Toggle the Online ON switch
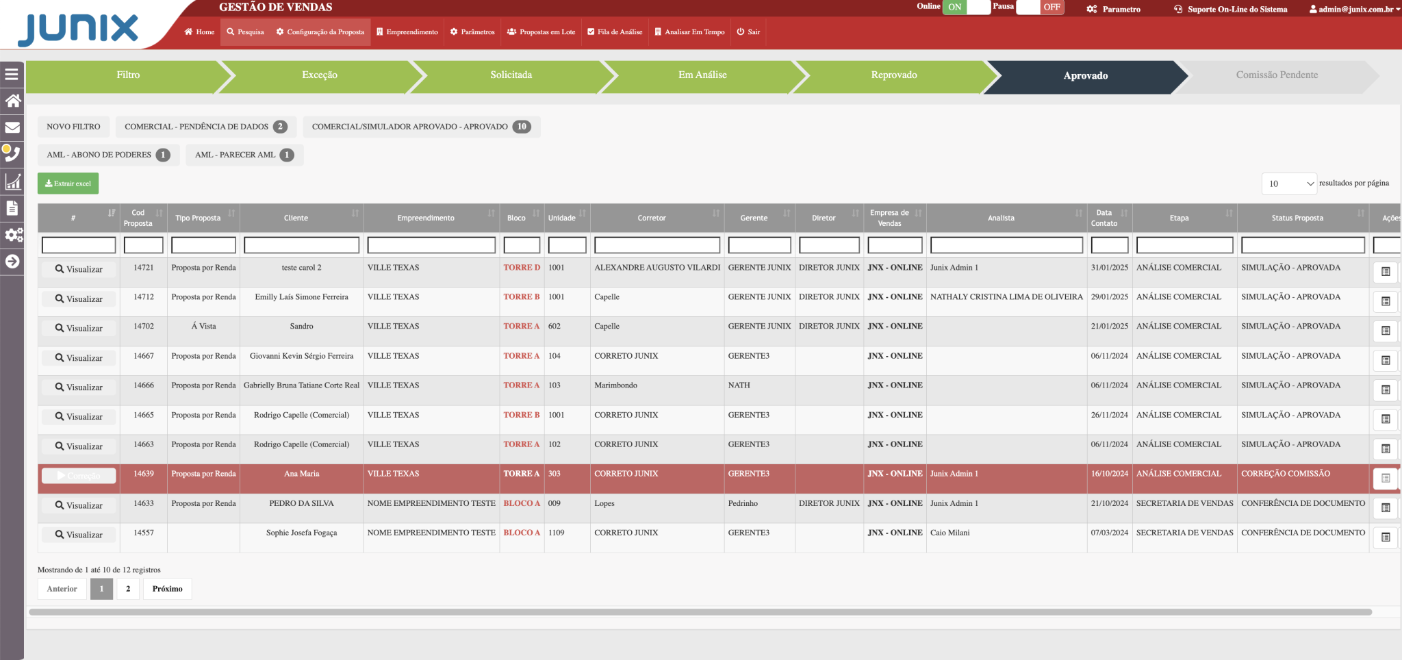 966,8
